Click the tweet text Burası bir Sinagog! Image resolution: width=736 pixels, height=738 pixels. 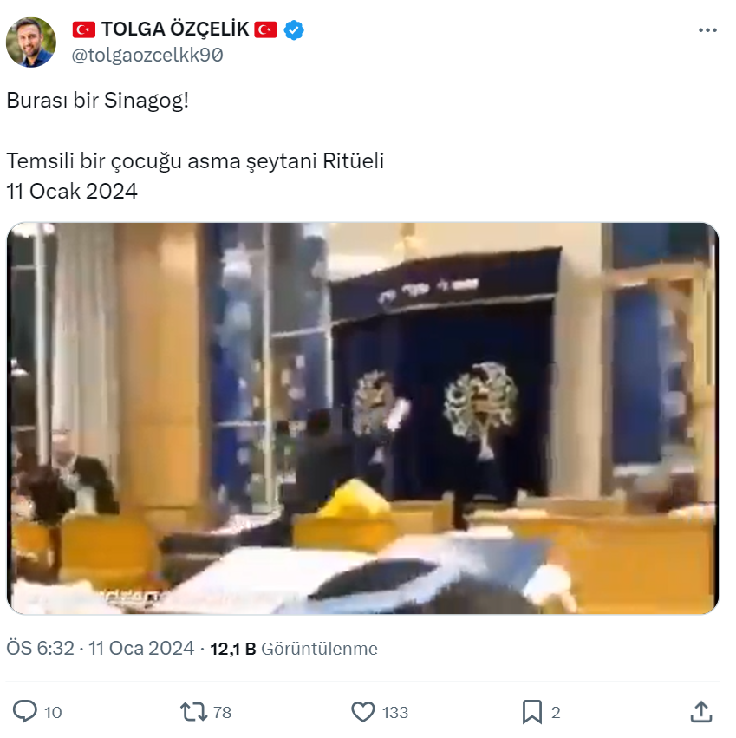click(97, 101)
